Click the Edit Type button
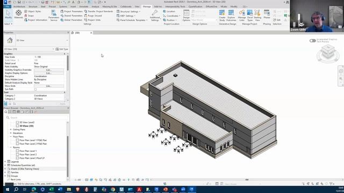Image resolution: width=344 pixels, height=193 pixels. pyautogui.click(x=62, y=49)
